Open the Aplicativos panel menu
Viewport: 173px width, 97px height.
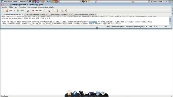[x=8, y=1]
